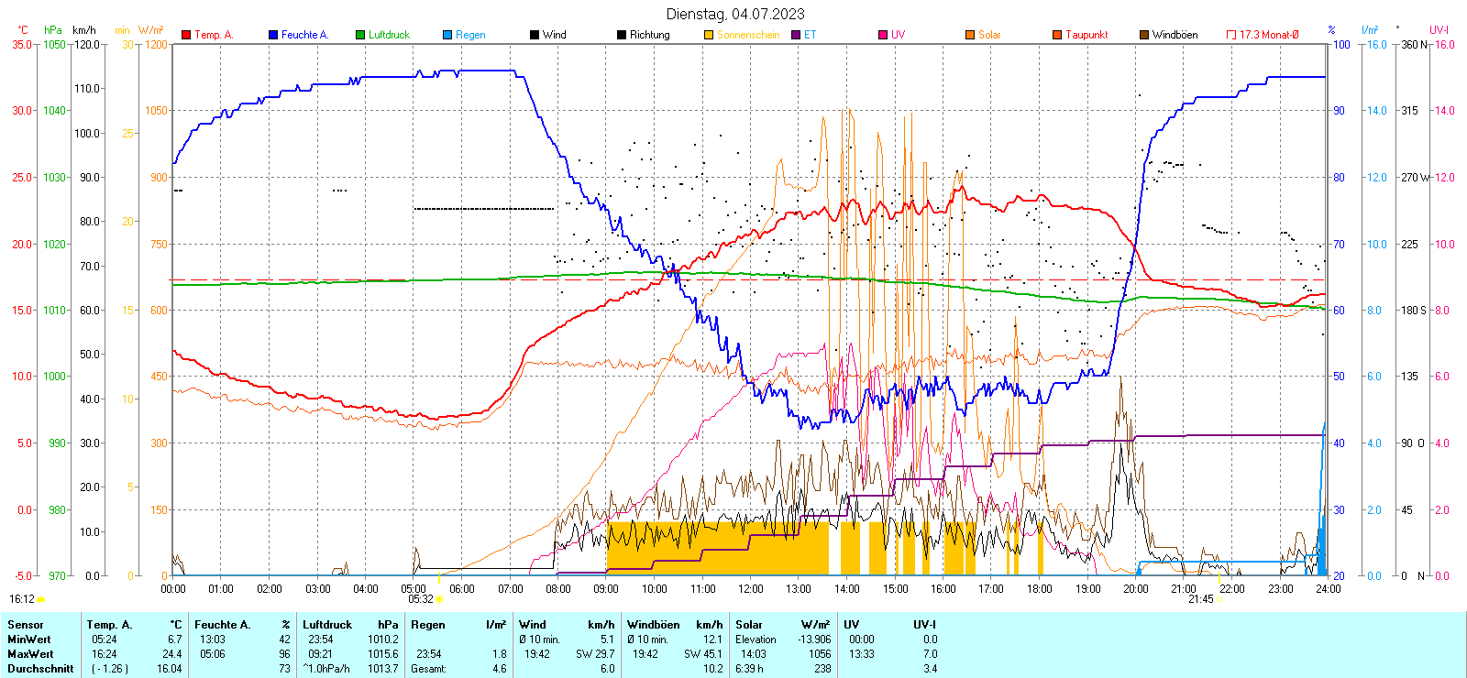Click the blue Feuchte A. legend square
This screenshot has height=678, width=1467.
(273, 35)
